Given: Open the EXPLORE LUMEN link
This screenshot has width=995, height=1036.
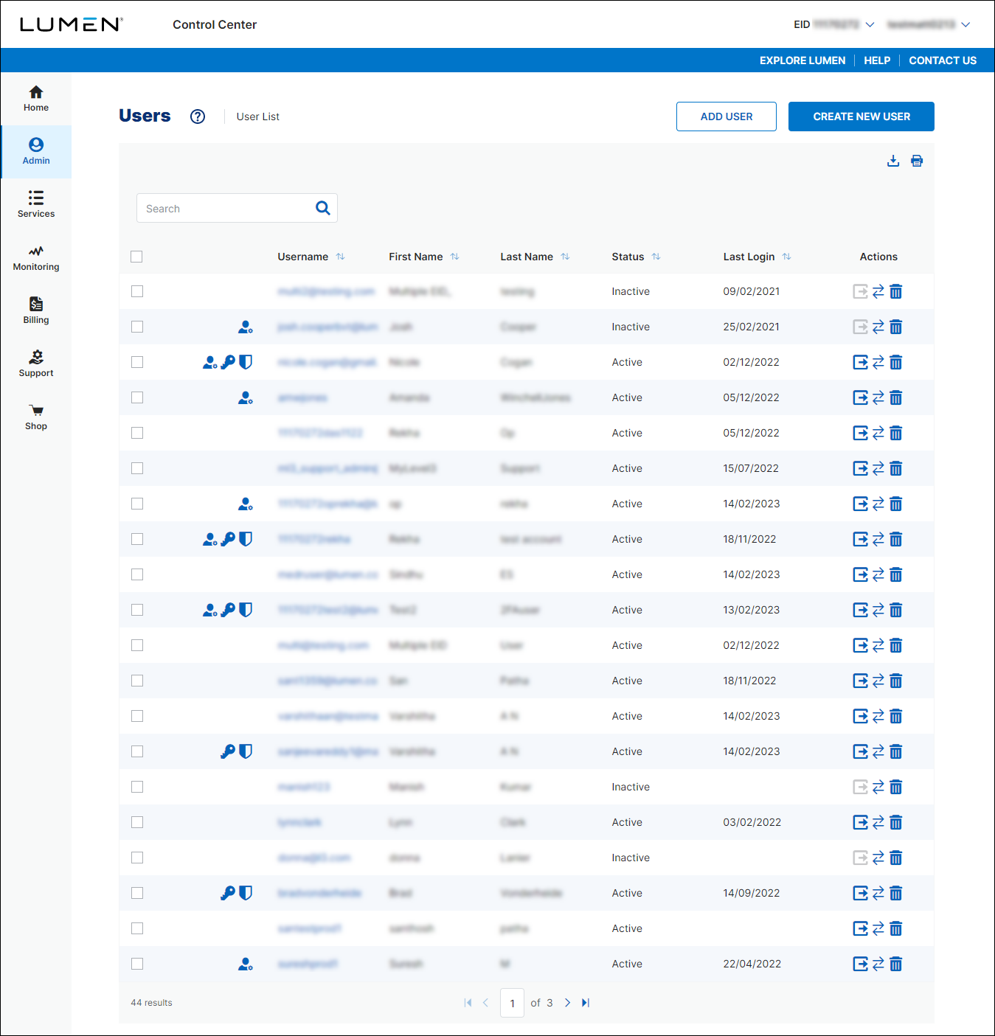Looking at the screenshot, I should 802,60.
